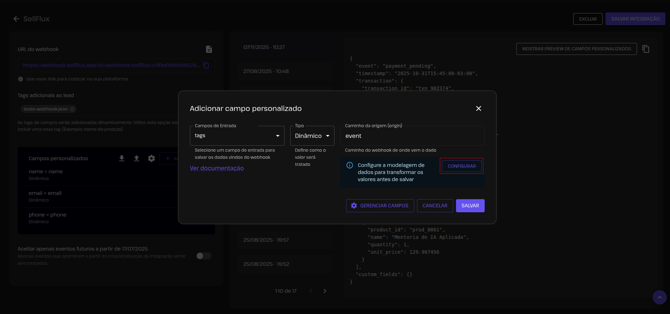The width and height of the screenshot is (670, 314).
Task: Open the Campos de Entrada dropdown
Action: coord(237,136)
